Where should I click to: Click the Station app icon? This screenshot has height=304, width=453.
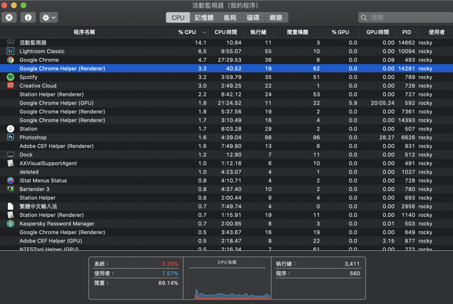11,129
